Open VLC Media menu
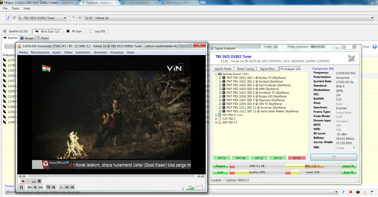Screen dimensions: 378x197 23,52
